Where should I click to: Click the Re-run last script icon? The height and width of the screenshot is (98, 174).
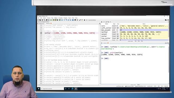click(x=60, y=20)
